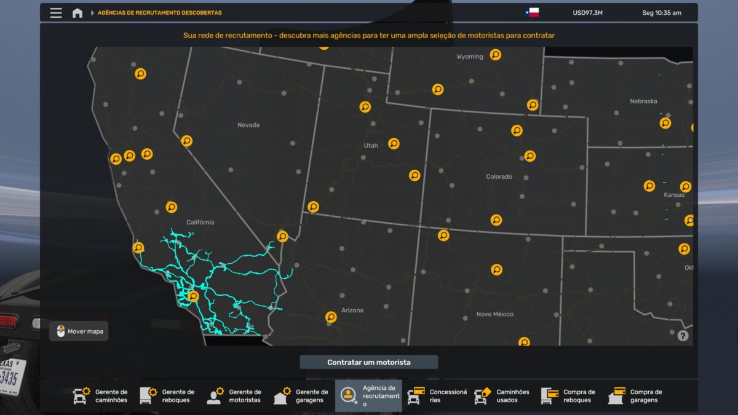Open the map help question mark

tap(683, 336)
